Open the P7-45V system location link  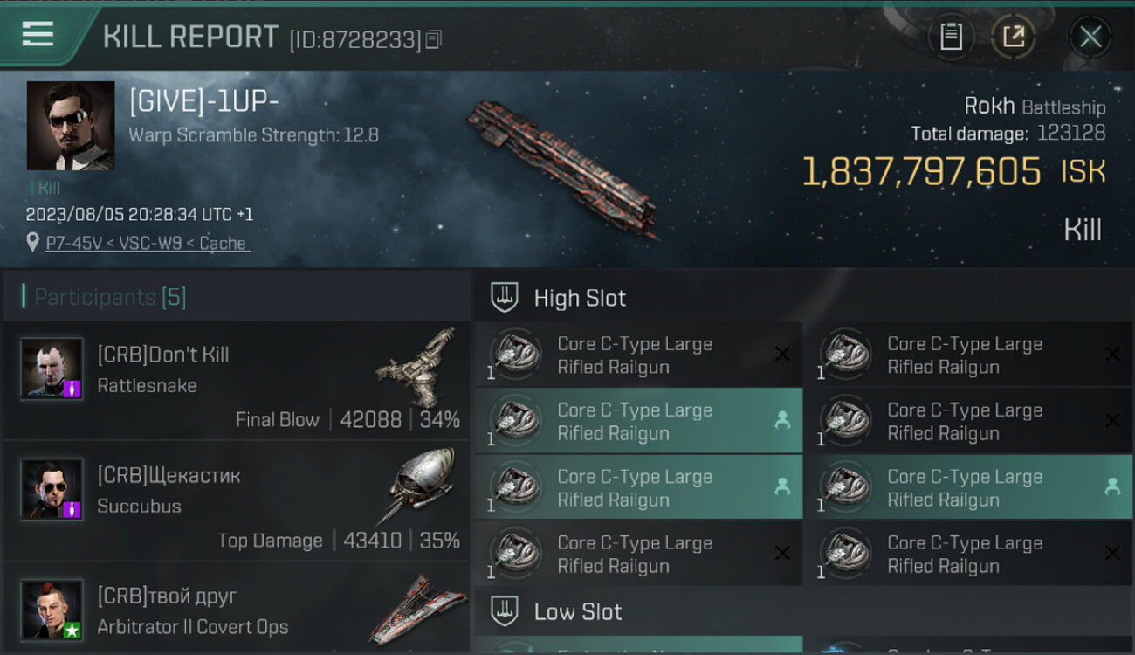(147, 244)
